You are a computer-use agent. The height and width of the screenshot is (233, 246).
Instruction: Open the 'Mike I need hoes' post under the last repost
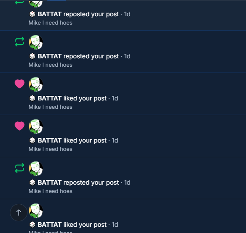50,191
